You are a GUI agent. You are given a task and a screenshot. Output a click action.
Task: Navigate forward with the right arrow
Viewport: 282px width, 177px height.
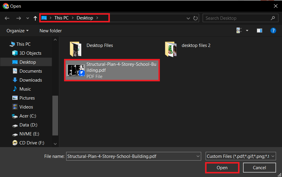[x=18, y=18]
